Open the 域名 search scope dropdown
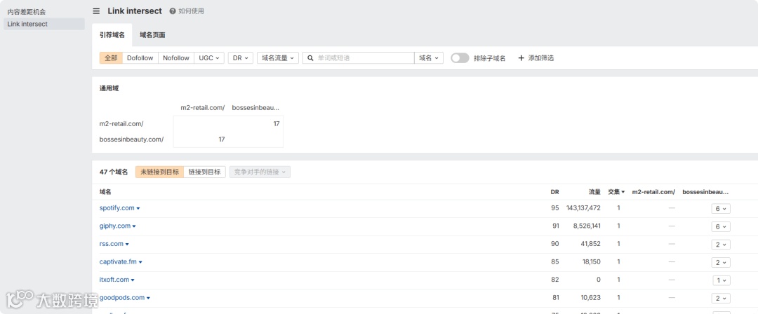This screenshot has height=314, width=758. (429, 58)
